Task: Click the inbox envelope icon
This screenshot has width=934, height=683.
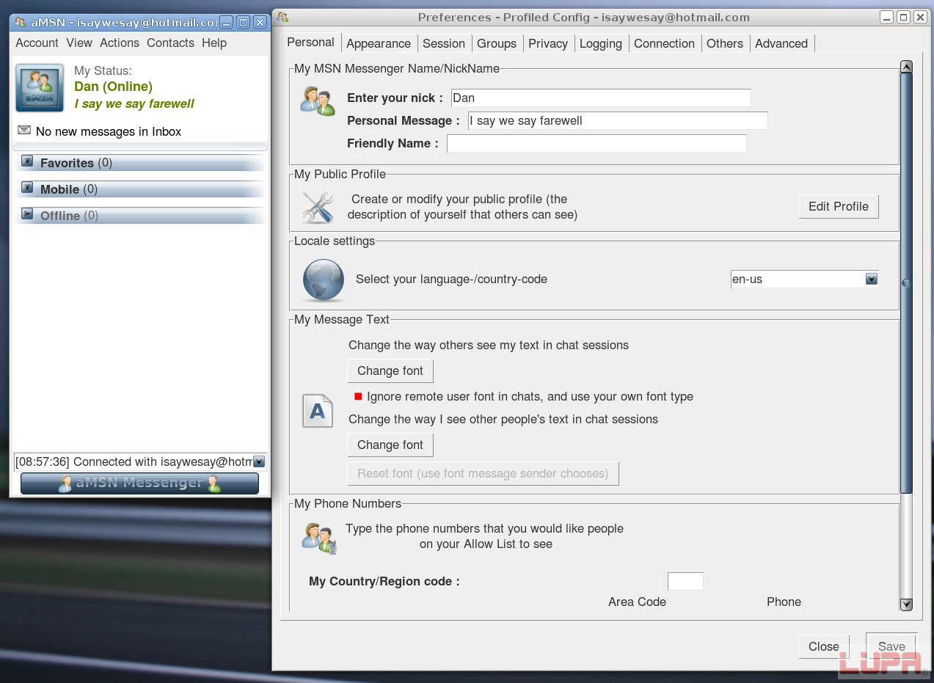Action: coord(24,131)
